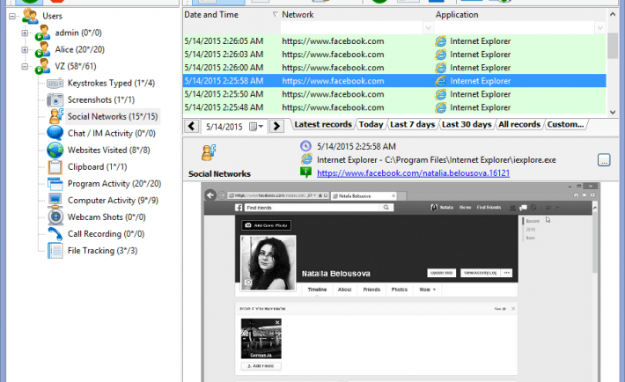
Task: Collapse the VZ user node
Action: 24,66
